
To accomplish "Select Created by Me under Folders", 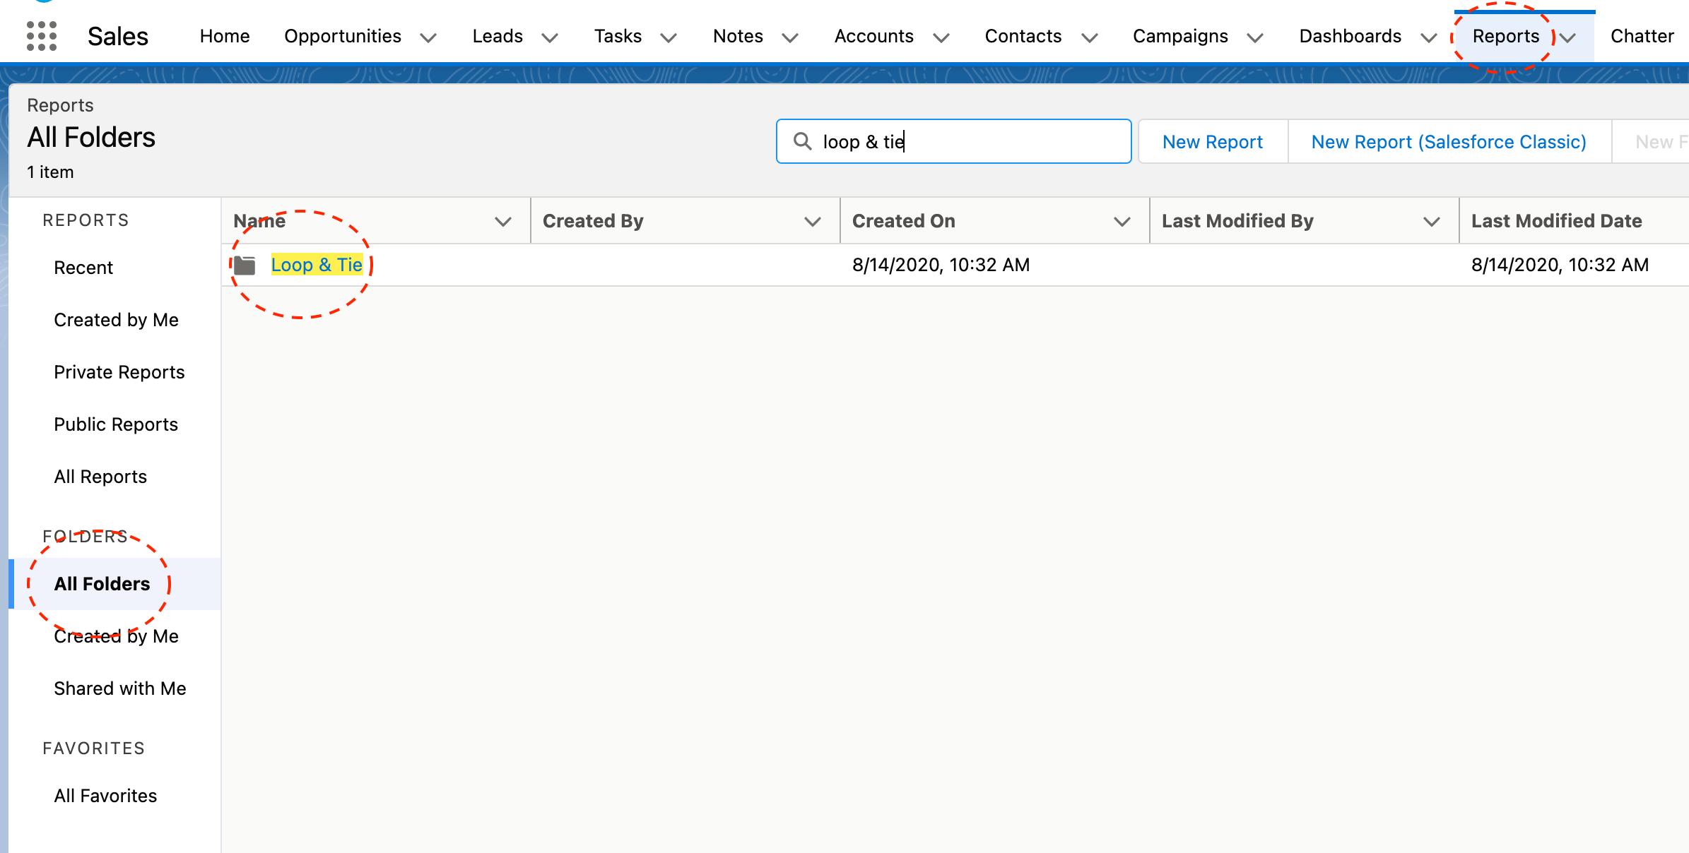I will point(116,636).
